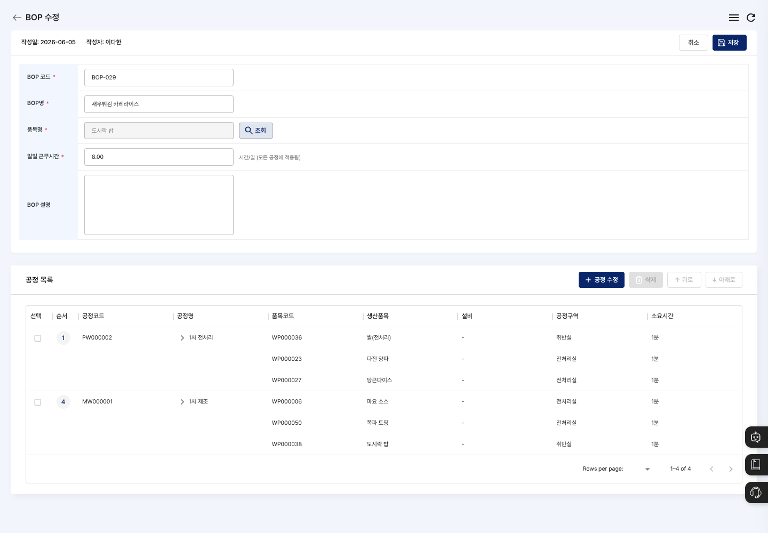Expand the 1차 전처리 process row
768x533 pixels.
pyautogui.click(x=182, y=338)
